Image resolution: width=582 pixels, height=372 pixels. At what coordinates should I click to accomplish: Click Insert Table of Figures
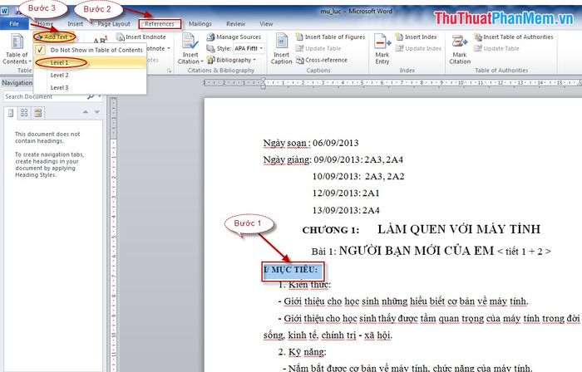click(x=330, y=37)
